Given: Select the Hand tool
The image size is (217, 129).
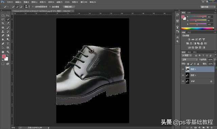Looking at the screenshot, I should coord(3,52).
